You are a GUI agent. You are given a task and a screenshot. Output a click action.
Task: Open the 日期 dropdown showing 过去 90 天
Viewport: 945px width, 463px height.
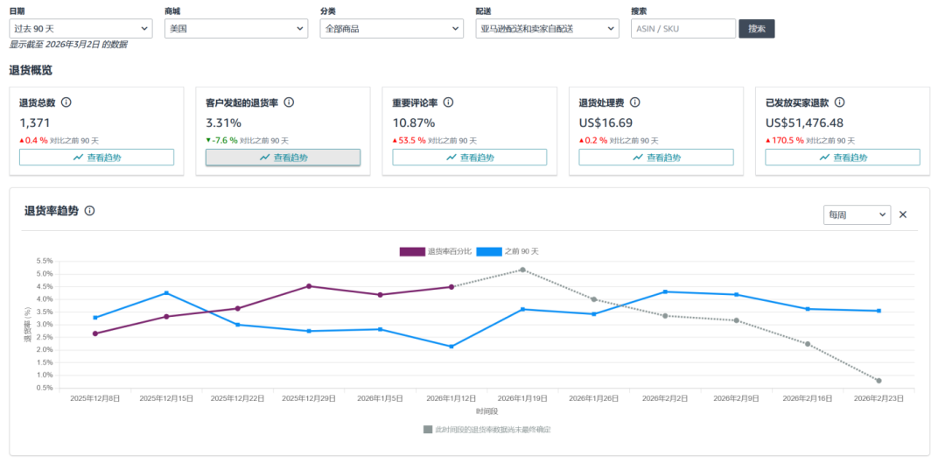click(x=80, y=29)
